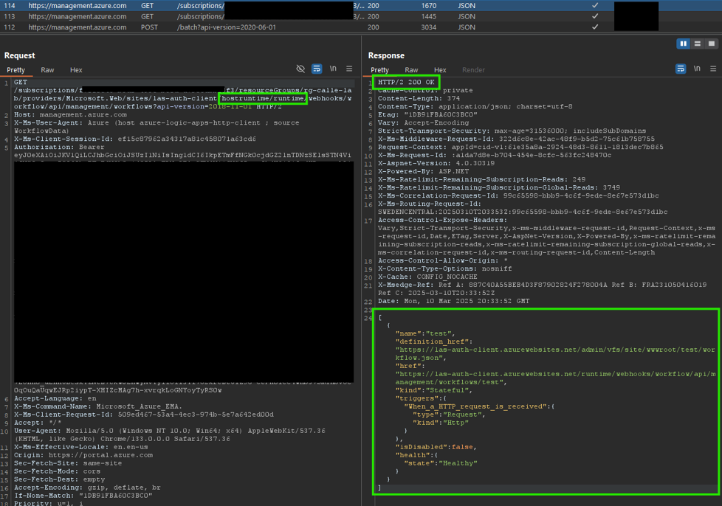Select the Raw tab in Response panel

tap(411, 70)
